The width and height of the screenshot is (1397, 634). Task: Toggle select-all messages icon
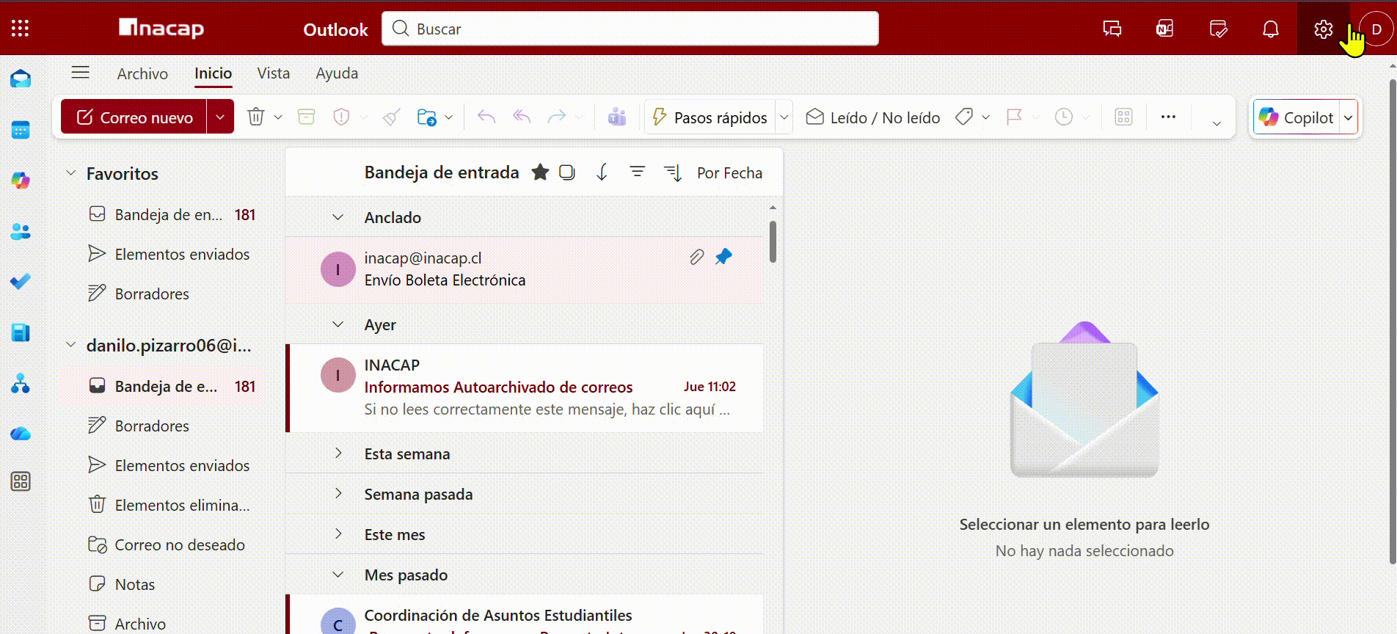pyautogui.click(x=566, y=172)
